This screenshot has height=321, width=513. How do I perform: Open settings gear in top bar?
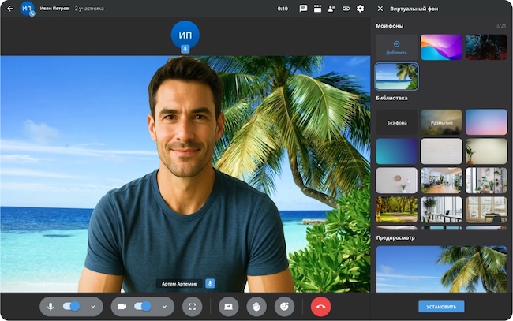(360, 9)
